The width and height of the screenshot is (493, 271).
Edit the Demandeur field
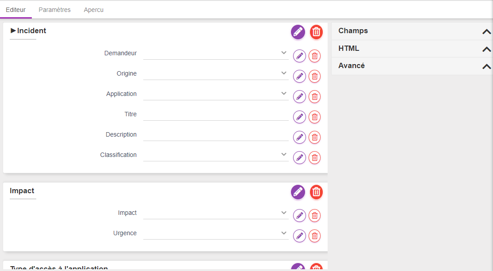pos(299,56)
